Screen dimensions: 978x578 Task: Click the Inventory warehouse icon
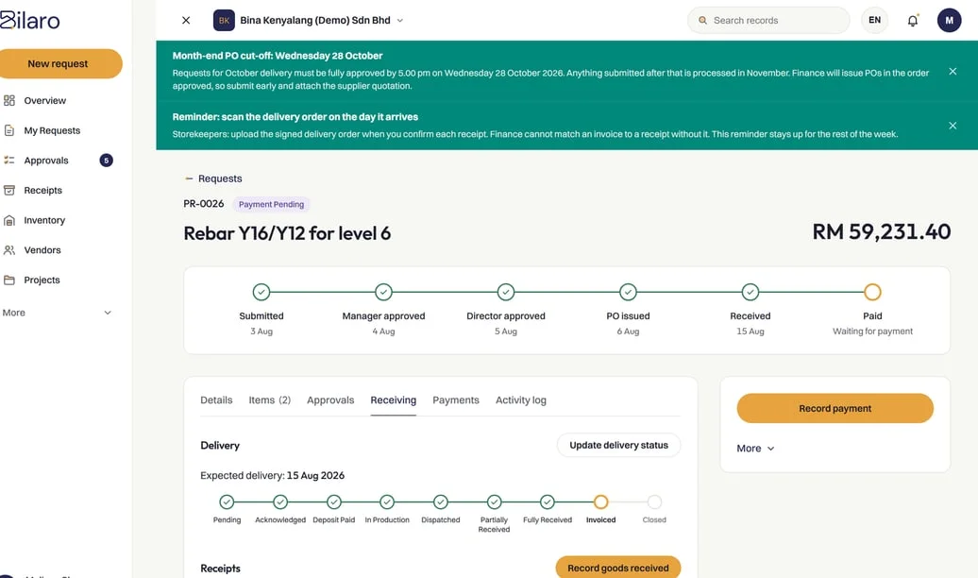point(9,220)
